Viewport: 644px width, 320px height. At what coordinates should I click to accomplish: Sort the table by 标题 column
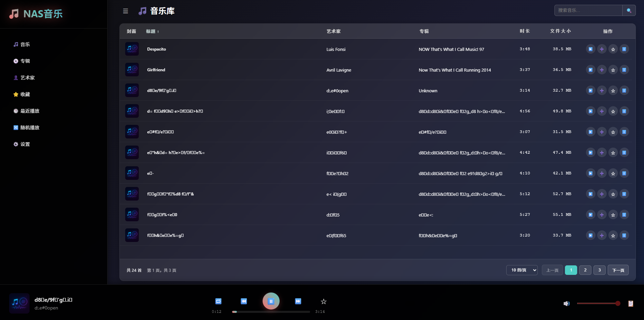pos(152,31)
